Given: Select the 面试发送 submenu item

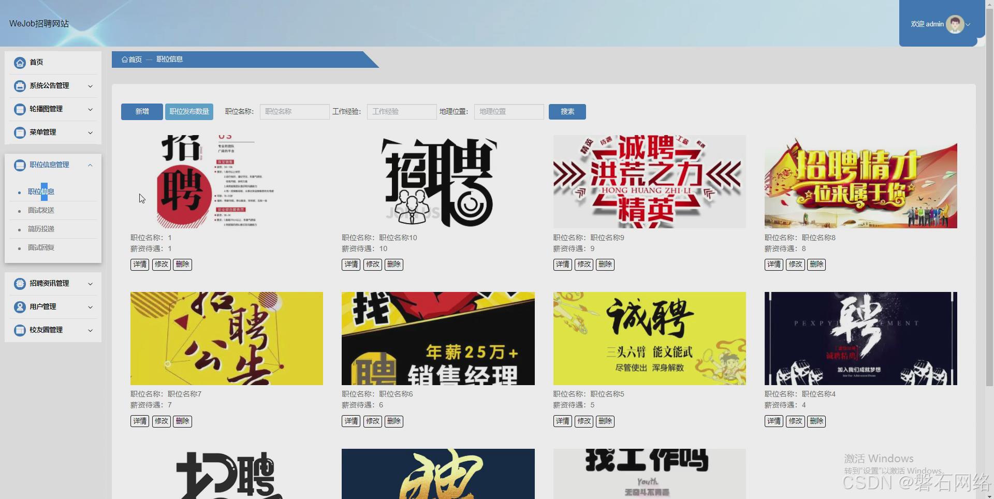Looking at the screenshot, I should click(41, 210).
